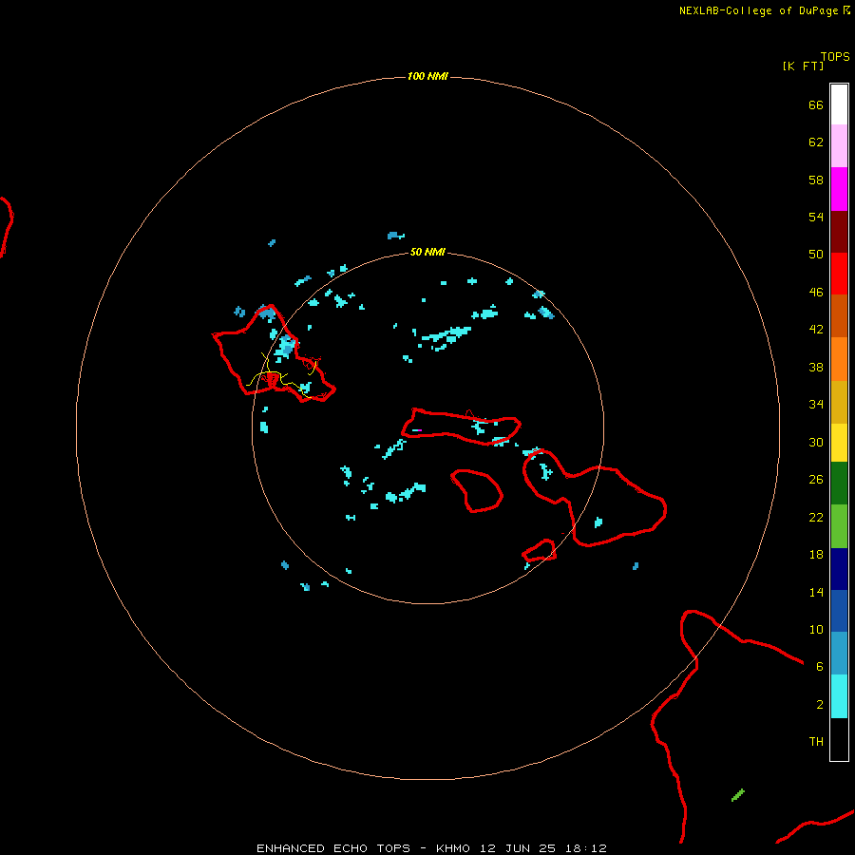The image size is (855, 855).
Task: Click the 38 legend value
Action: (816, 367)
